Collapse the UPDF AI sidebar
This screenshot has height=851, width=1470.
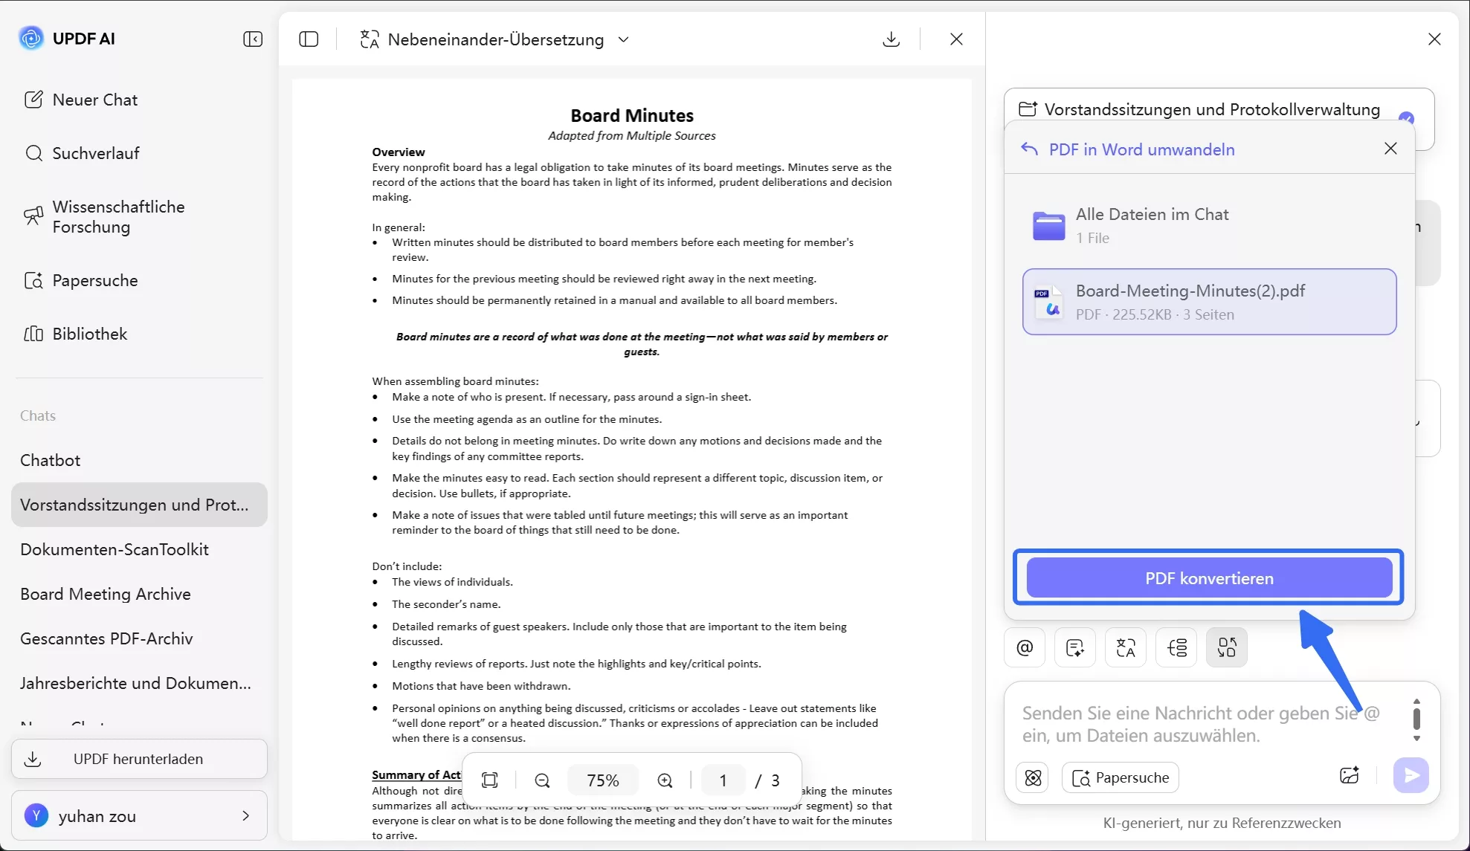pyautogui.click(x=253, y=39)
